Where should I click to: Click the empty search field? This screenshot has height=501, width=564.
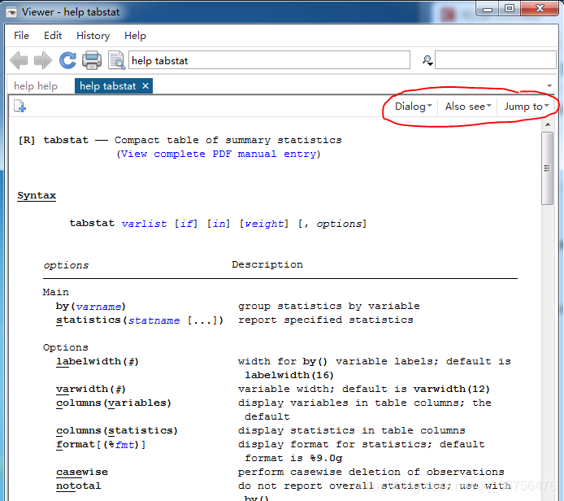(495, 60)
